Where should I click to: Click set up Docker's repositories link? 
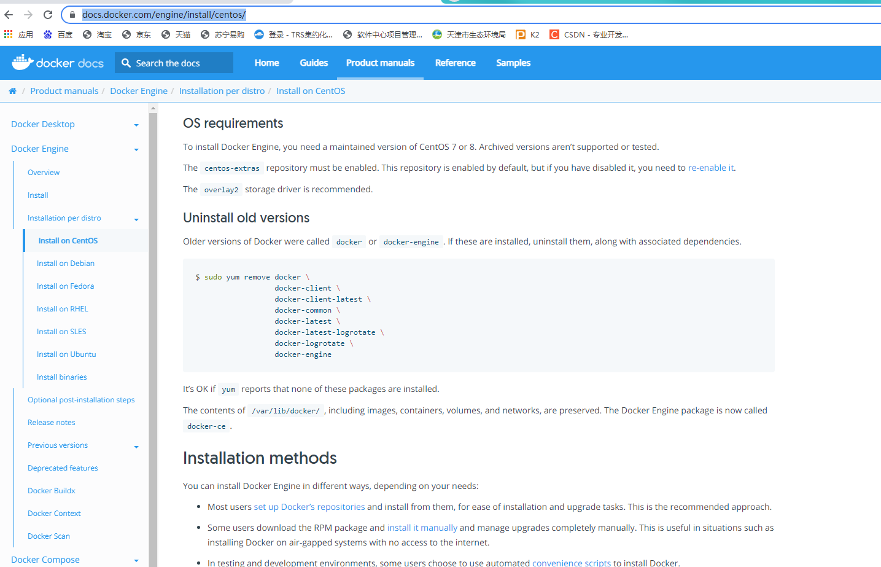[x=309, y=507]
